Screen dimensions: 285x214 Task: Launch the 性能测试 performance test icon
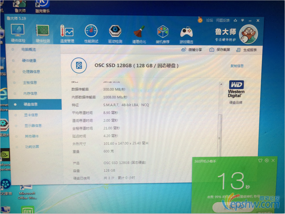tap(91, 34)
